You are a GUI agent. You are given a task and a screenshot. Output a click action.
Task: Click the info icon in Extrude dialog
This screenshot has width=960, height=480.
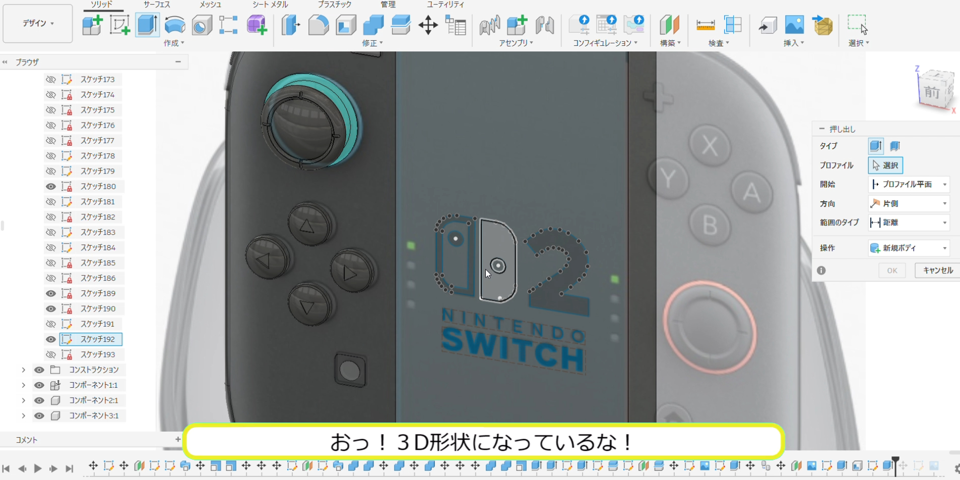[821, 271]
